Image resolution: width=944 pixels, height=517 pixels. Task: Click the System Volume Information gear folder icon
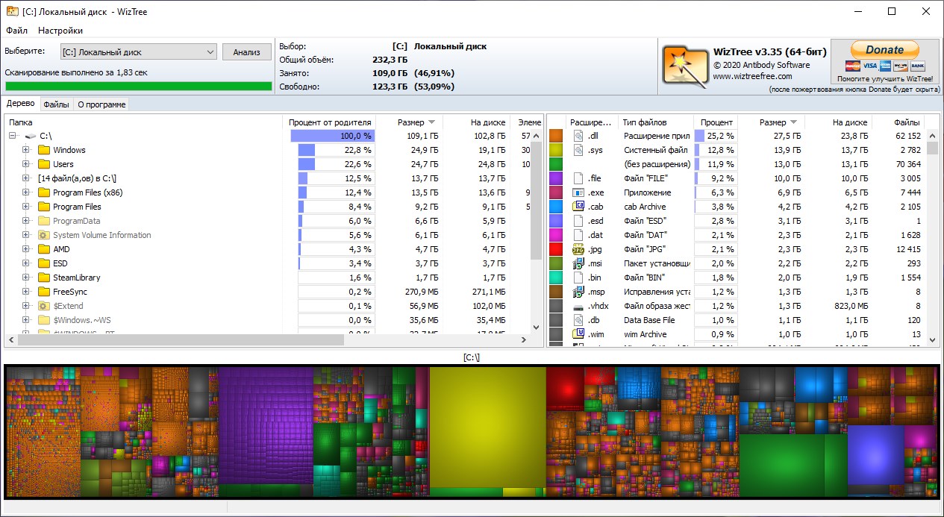[44, 235]
